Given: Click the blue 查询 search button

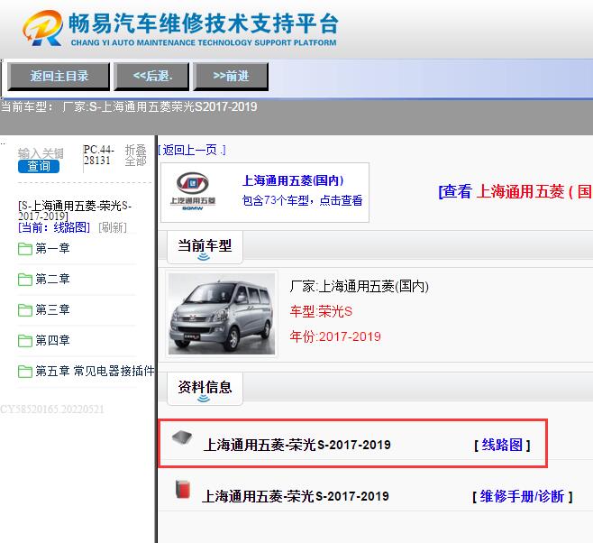Looking at the screenshot, I should (x=39, y=166).
